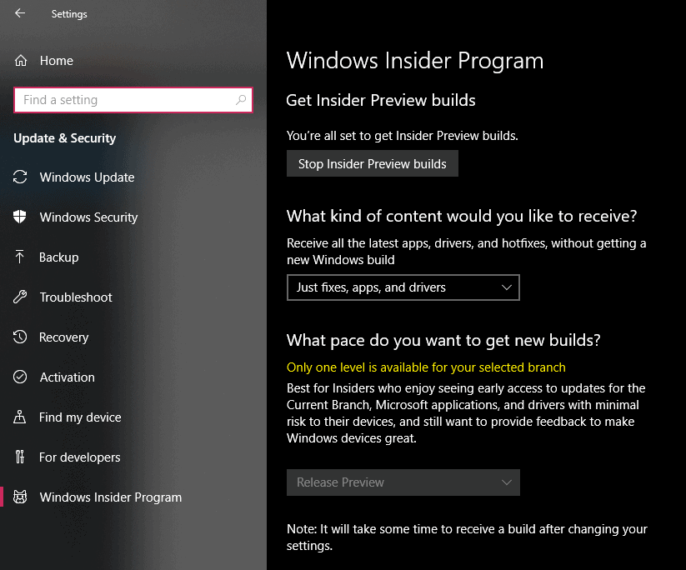Click the Windows Update sync icon
686x570 pixels.
pos(20,177)
